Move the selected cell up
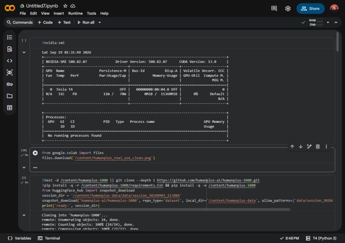 point(292,146)
